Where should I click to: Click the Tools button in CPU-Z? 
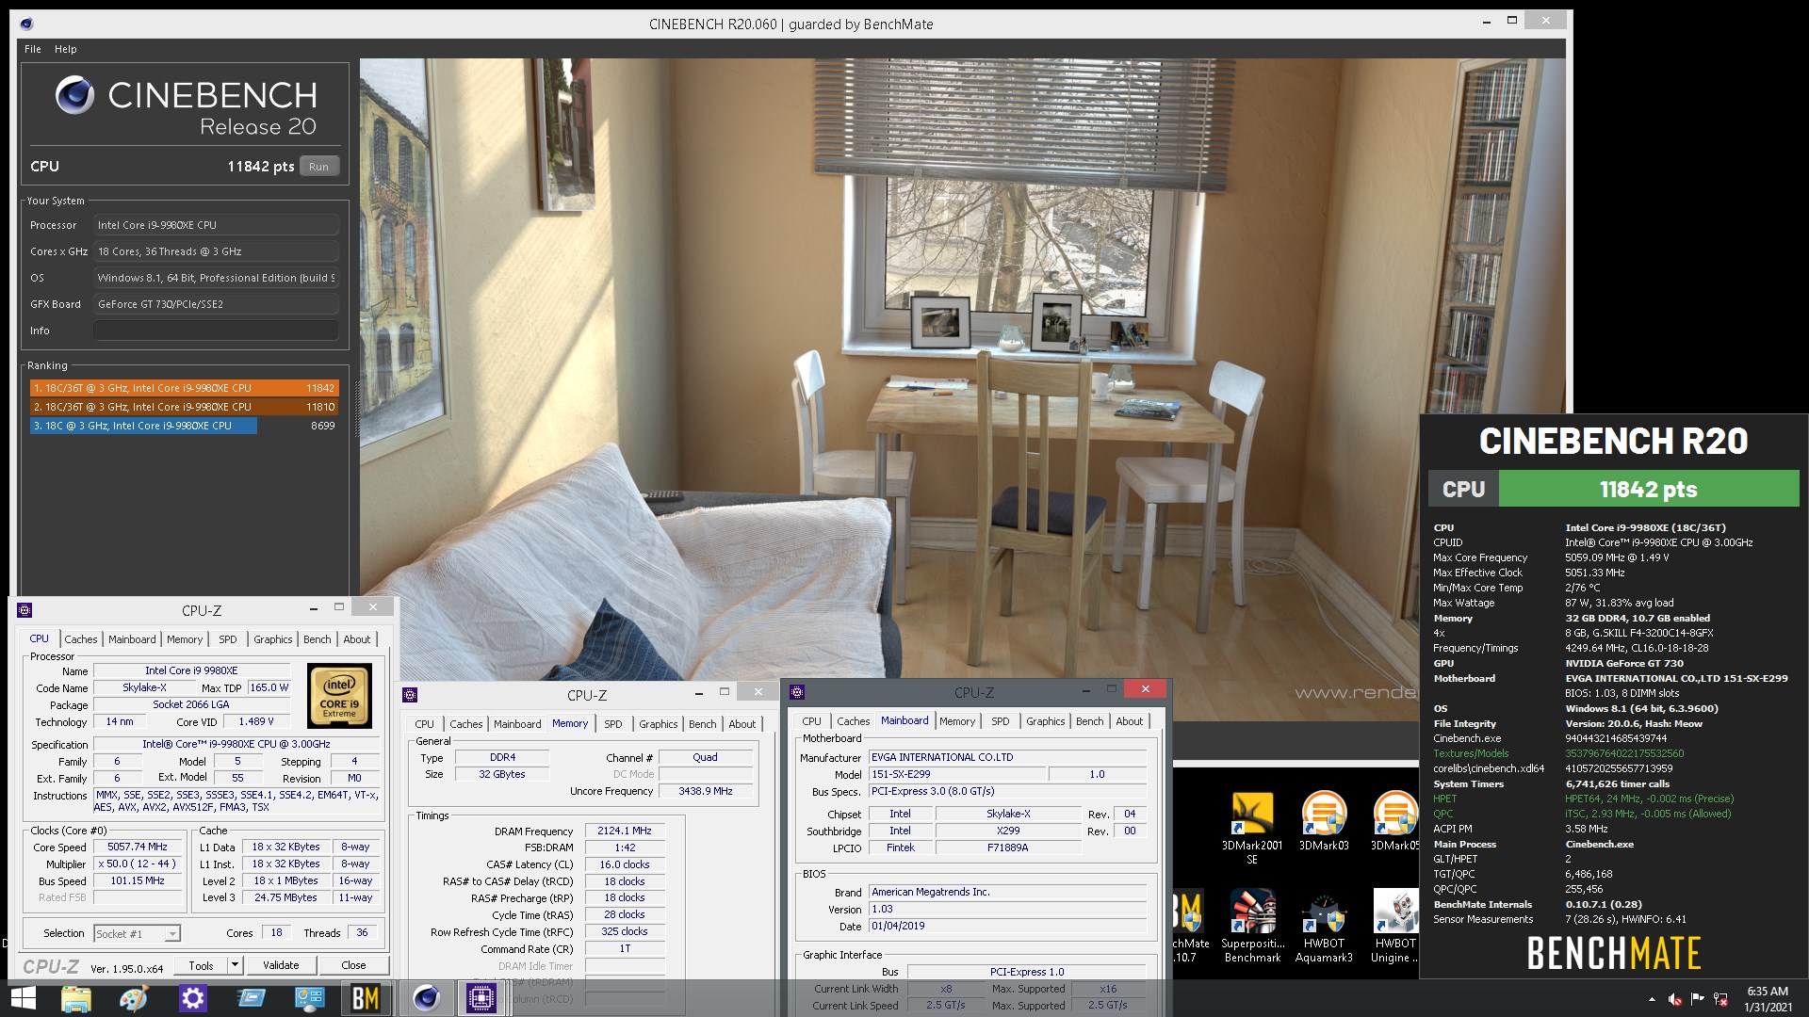pyautogui.click(x=202, y=965)
